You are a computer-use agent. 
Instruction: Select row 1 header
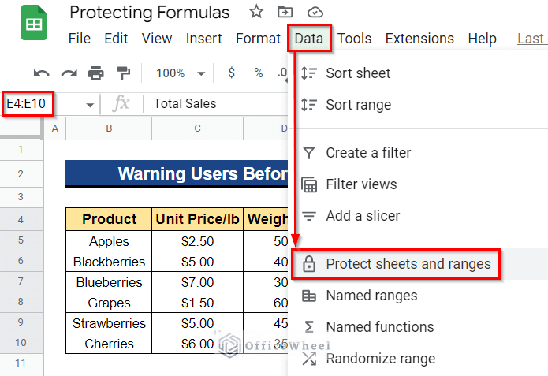tap(21, 150)
